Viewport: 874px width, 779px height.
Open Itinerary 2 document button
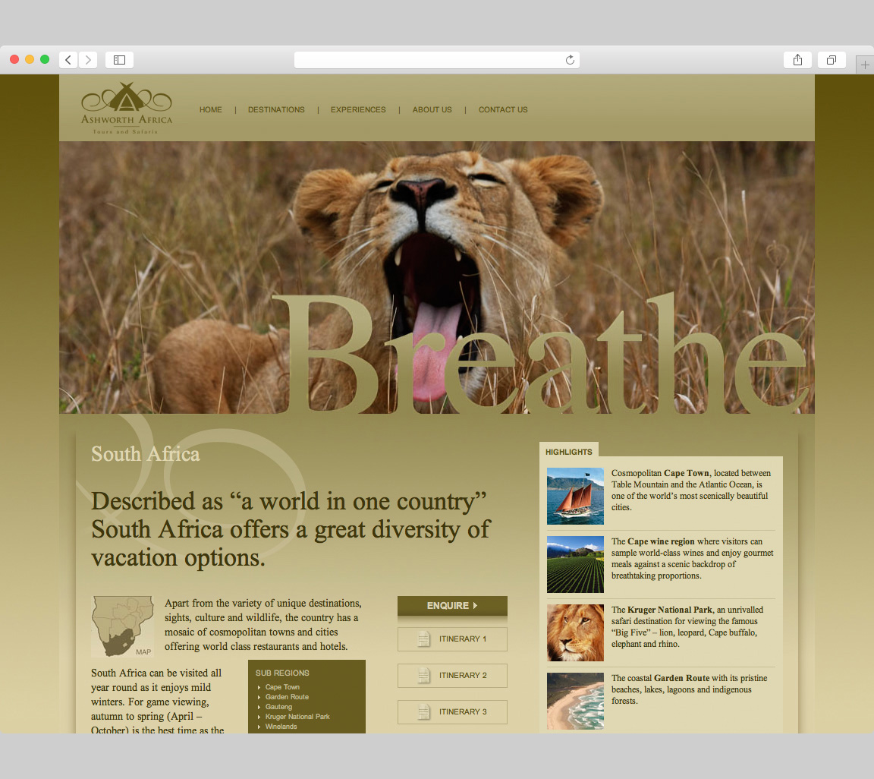click(x=452, y=676)
